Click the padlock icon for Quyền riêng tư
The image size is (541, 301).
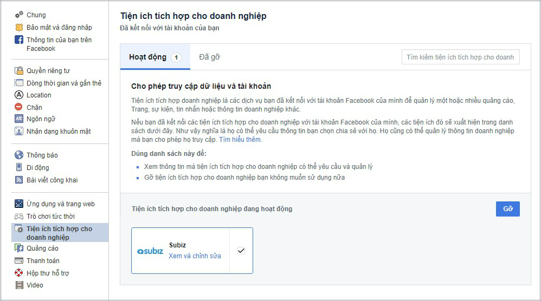19,70
